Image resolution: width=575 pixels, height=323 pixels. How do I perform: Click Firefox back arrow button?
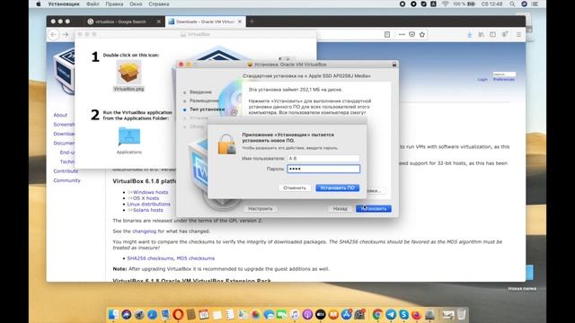coord(54,34)
